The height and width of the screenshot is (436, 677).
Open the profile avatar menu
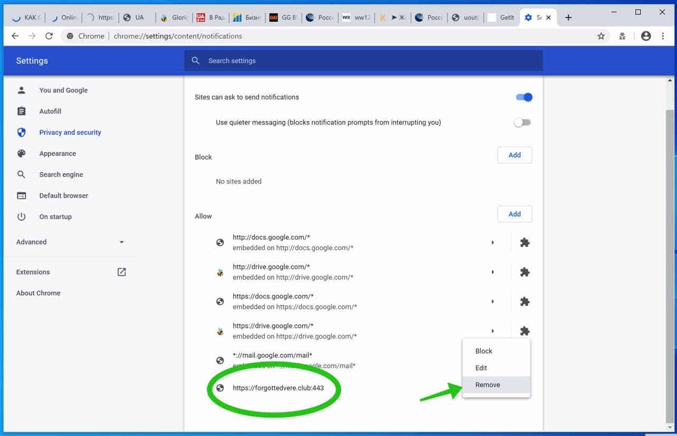[646, 36]
